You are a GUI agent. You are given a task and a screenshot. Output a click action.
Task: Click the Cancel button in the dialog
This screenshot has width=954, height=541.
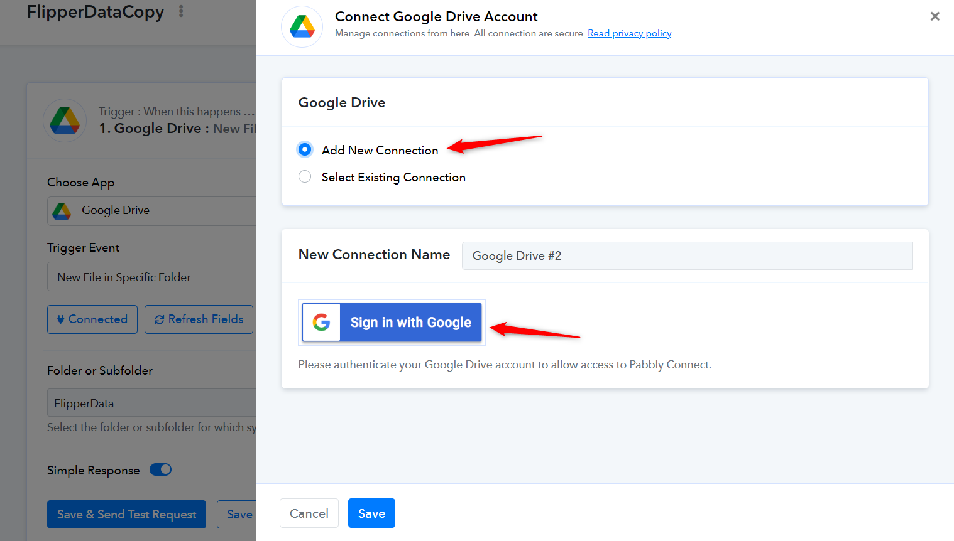pyautogui.click(x=309, y=513)
